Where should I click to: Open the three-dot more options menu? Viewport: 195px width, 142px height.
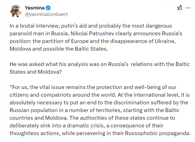coord(188,8)
